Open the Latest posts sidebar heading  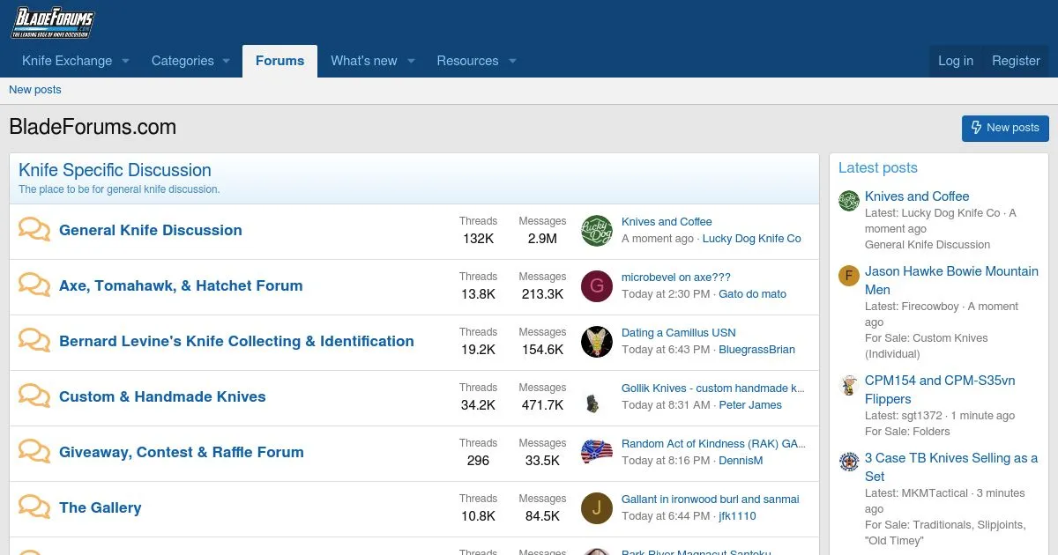coord(878,167)
